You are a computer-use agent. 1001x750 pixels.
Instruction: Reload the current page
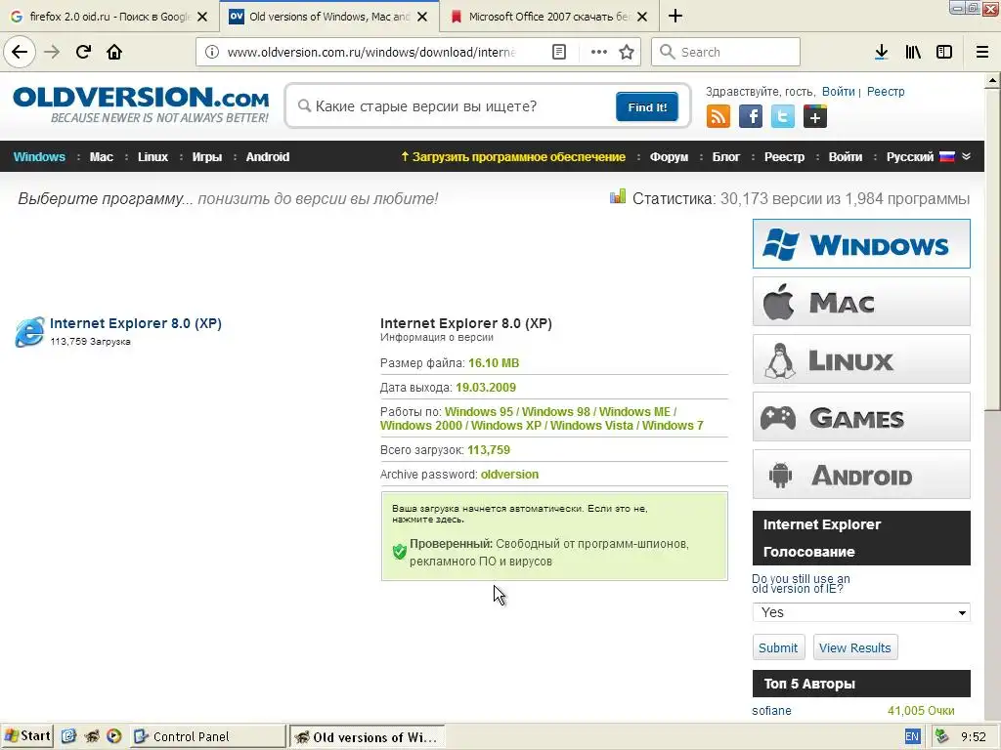(83, 52)
